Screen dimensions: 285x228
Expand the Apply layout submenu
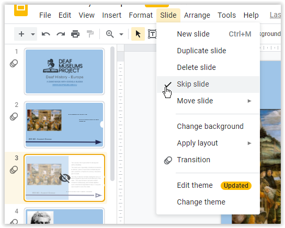[208, 143]
